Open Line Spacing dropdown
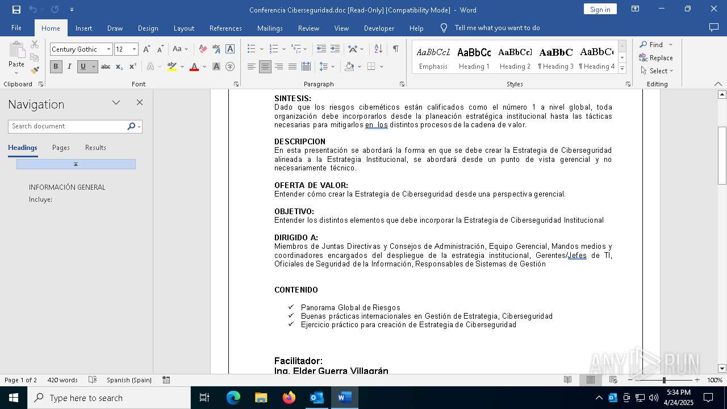Image resolution: width=727 pixels, height=409 pixels. coord(333,67)
